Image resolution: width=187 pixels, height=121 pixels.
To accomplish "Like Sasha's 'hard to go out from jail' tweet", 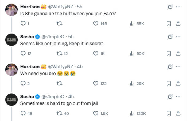I will point(96,114).
